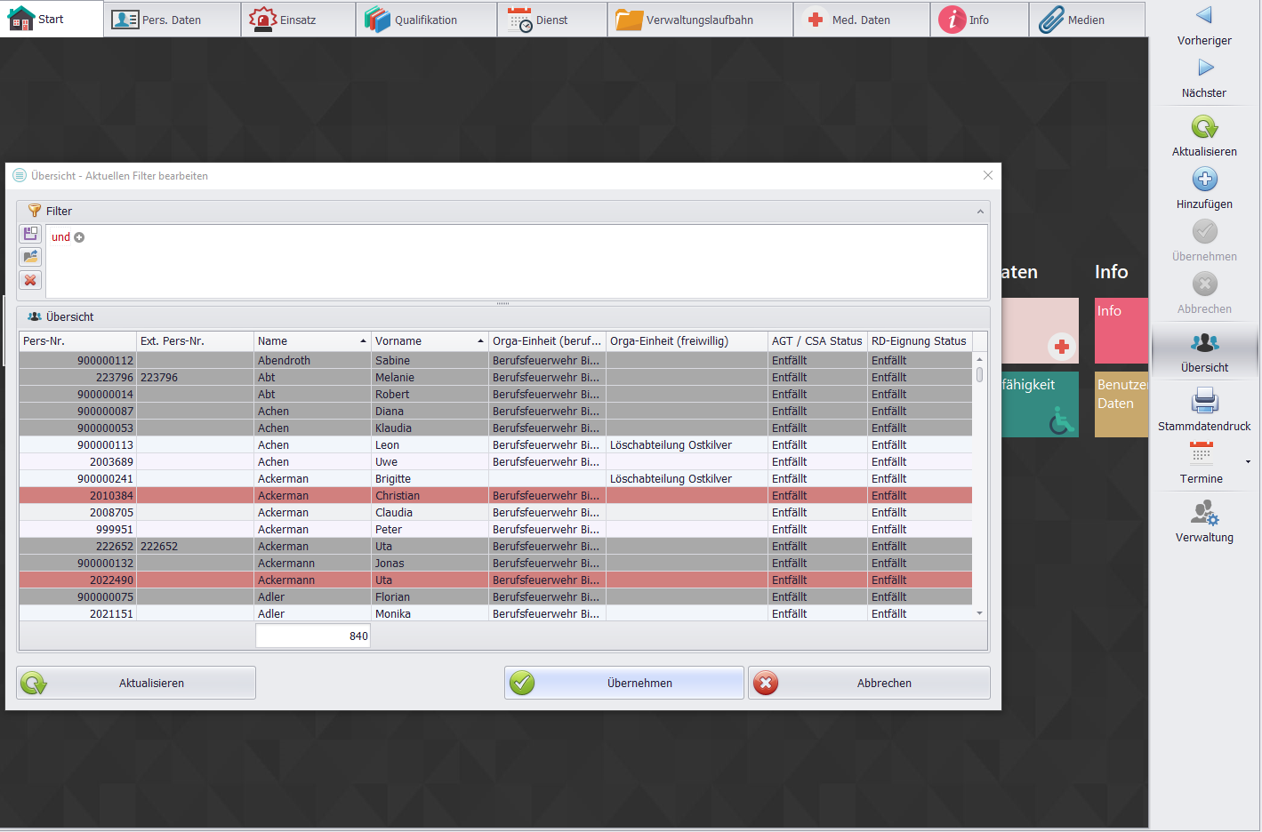Open the Verwaltungslaufbahn tab

699,20
